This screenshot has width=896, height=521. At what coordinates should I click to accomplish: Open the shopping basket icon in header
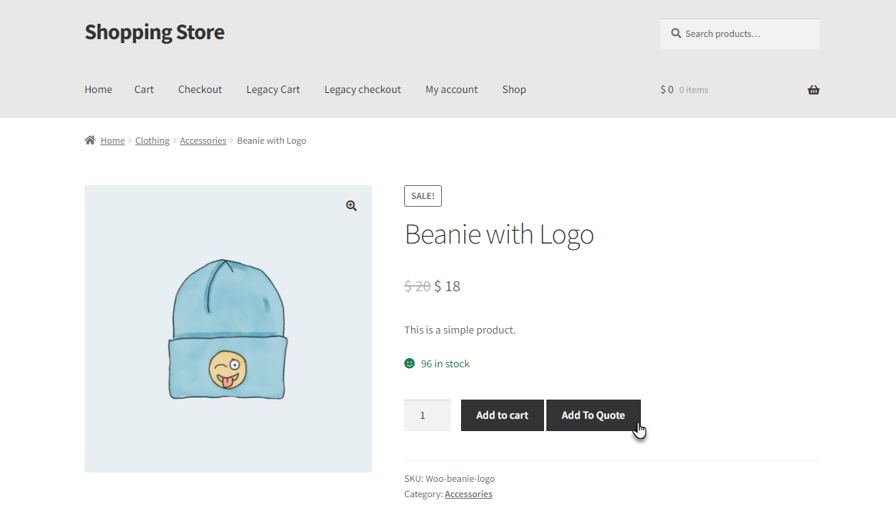813,90
